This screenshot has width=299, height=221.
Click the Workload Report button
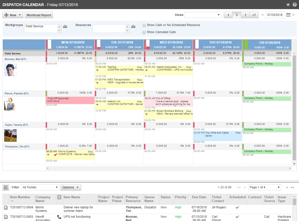(x=39, y=15)
